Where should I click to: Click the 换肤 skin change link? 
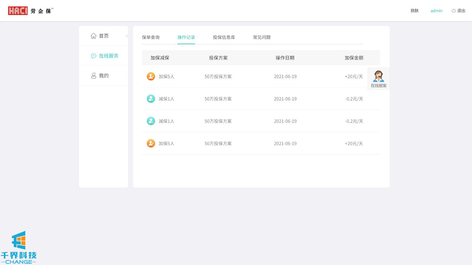414,11
